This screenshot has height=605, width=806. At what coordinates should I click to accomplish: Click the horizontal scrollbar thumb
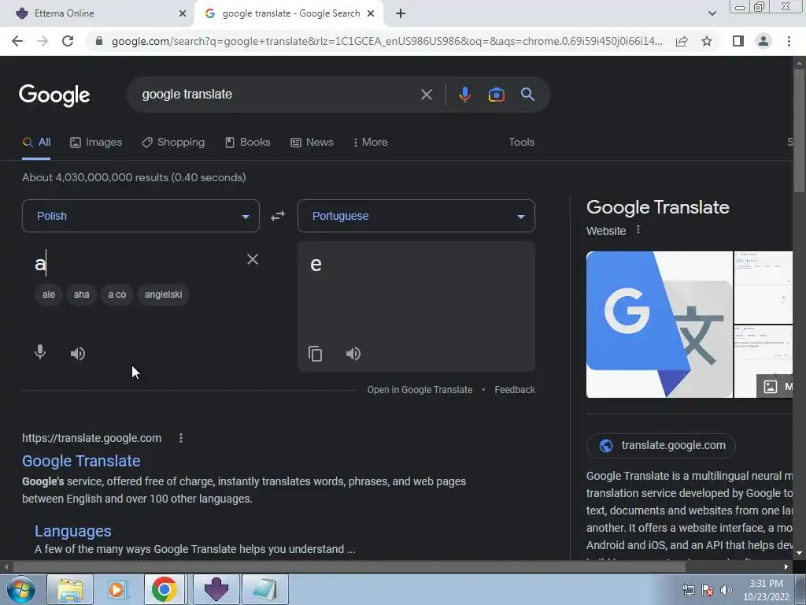tap(349, 567)
